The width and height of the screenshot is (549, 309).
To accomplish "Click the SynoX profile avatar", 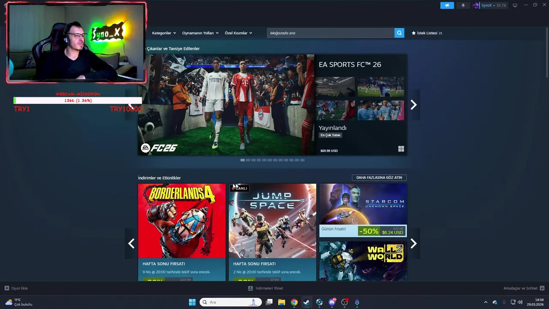I will coord(476,6).
